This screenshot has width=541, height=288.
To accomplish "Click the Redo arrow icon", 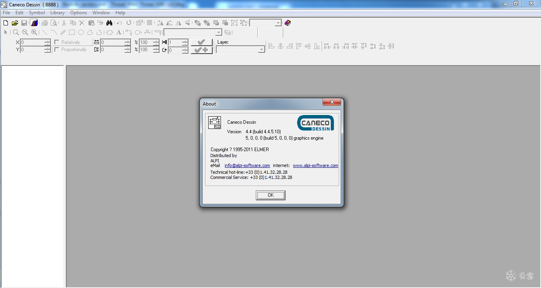I will pyautogui.click(x=129, y=23).
